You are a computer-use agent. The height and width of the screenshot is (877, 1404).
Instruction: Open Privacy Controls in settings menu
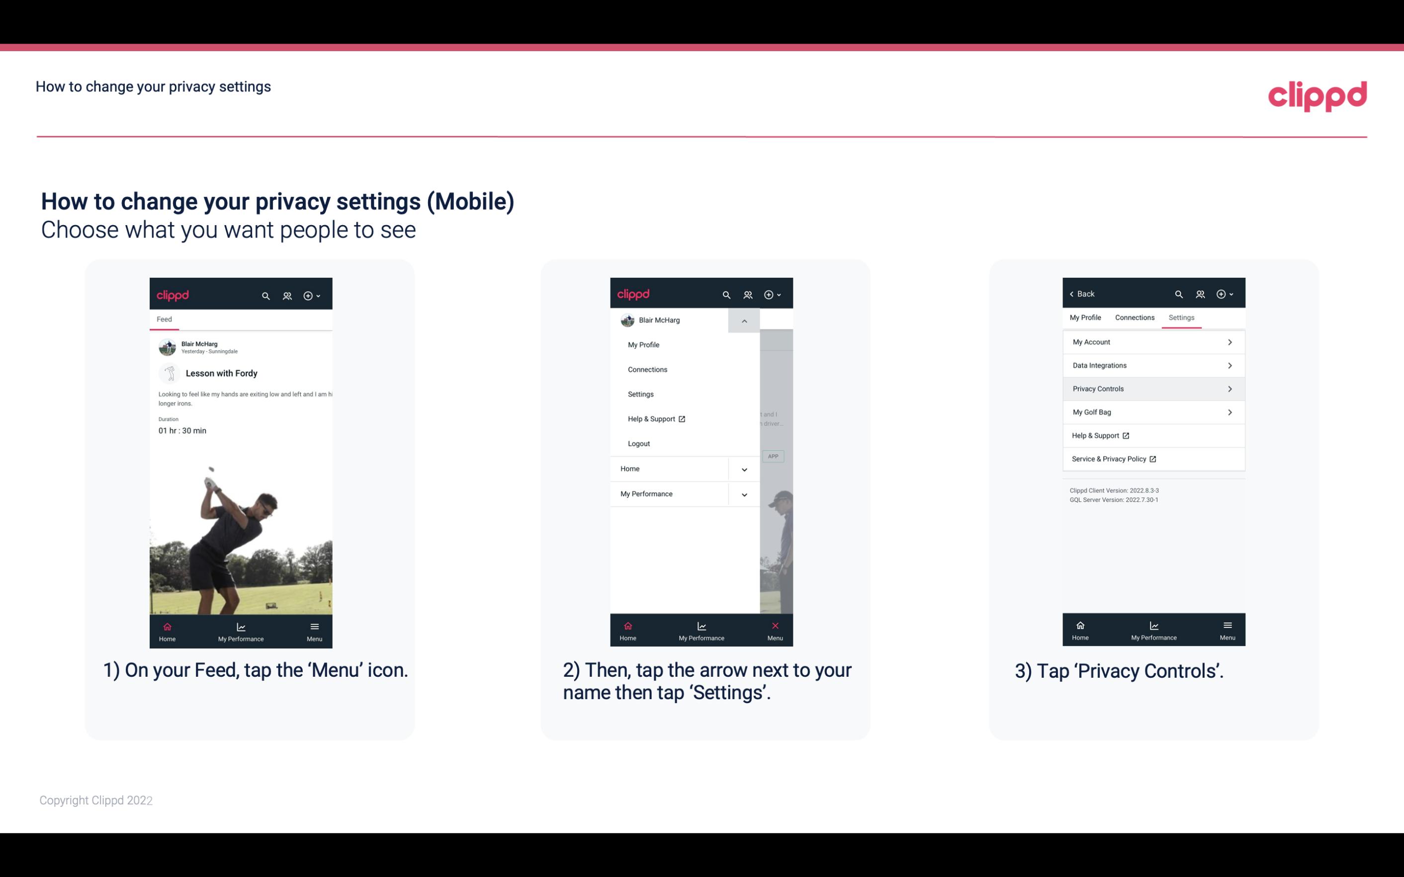tap(1152, 388)
